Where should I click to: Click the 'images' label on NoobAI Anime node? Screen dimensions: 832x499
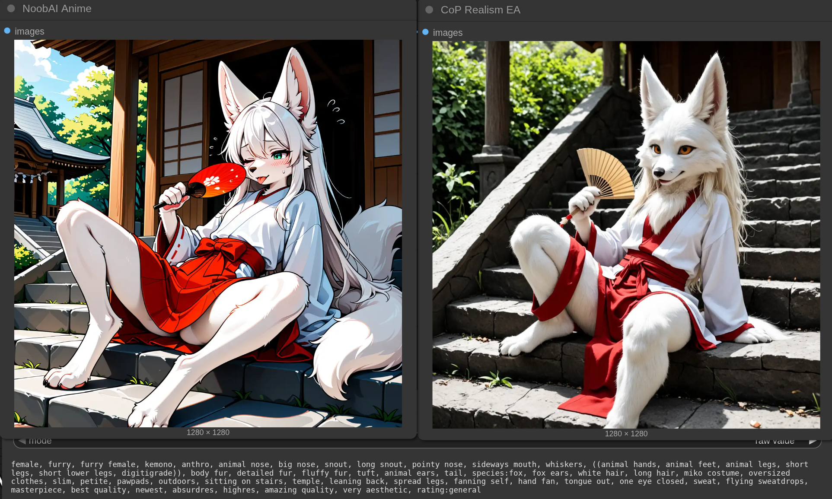point(29,32)
